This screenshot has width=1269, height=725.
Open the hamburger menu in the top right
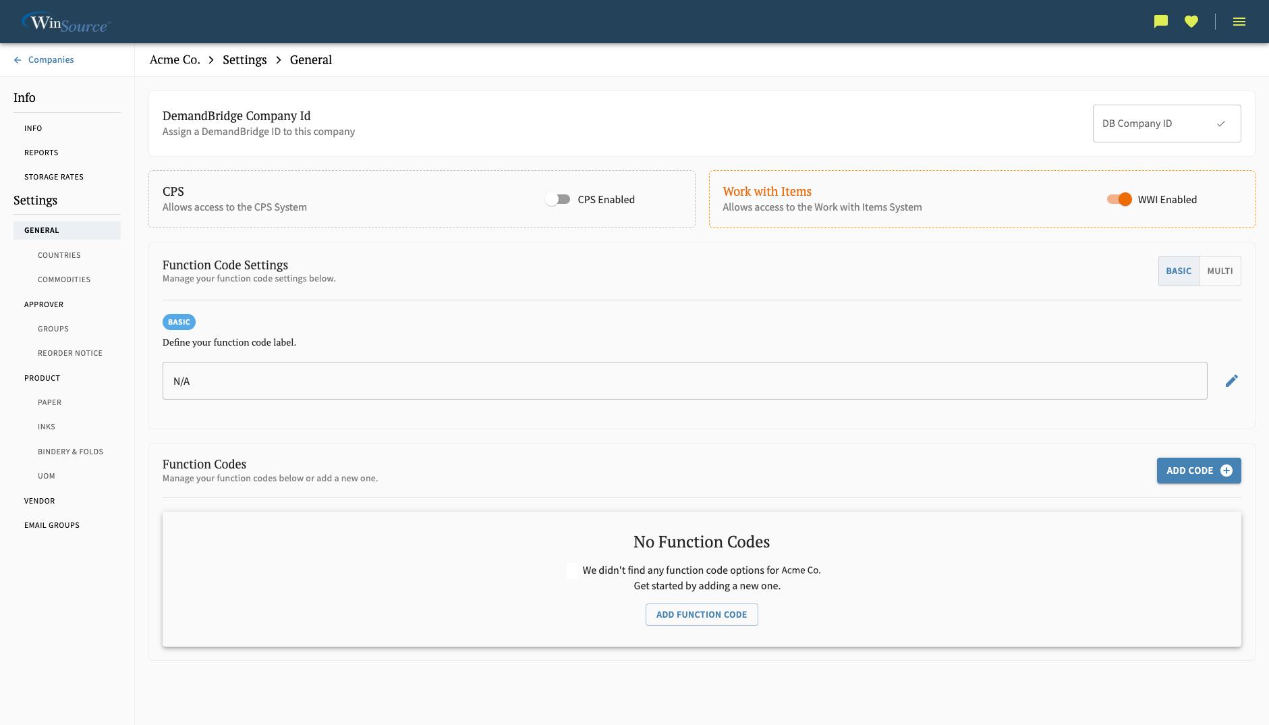click(x=1239, y=21)
